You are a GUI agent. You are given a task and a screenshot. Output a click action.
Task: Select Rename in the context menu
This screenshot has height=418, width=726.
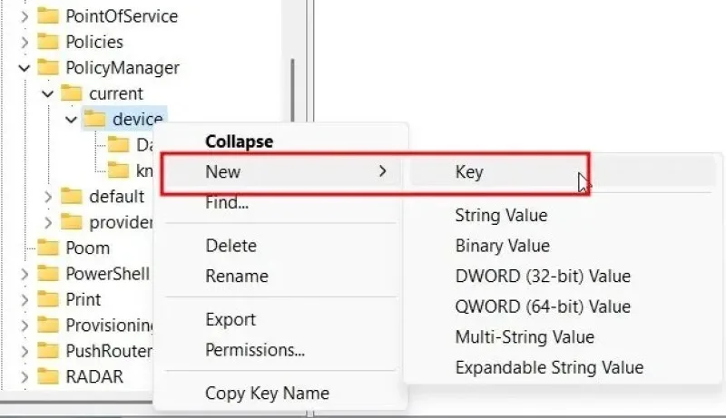pyautogui.click(x=237, y=276)
